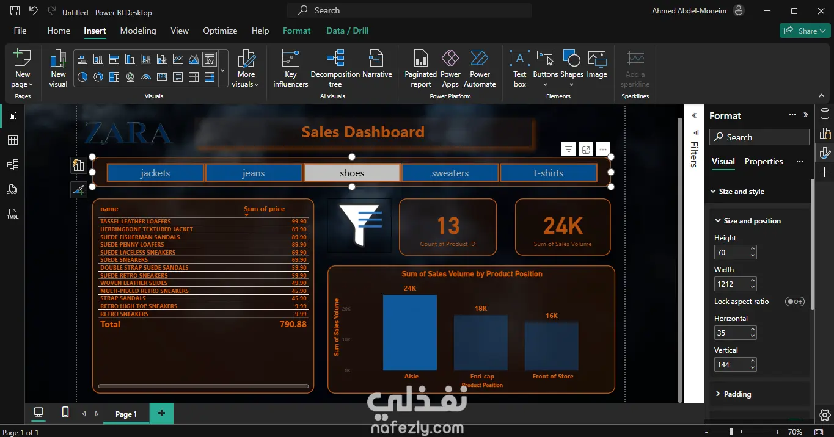Insert a Power Apps visual
The image size is (834, 437).
450,68
